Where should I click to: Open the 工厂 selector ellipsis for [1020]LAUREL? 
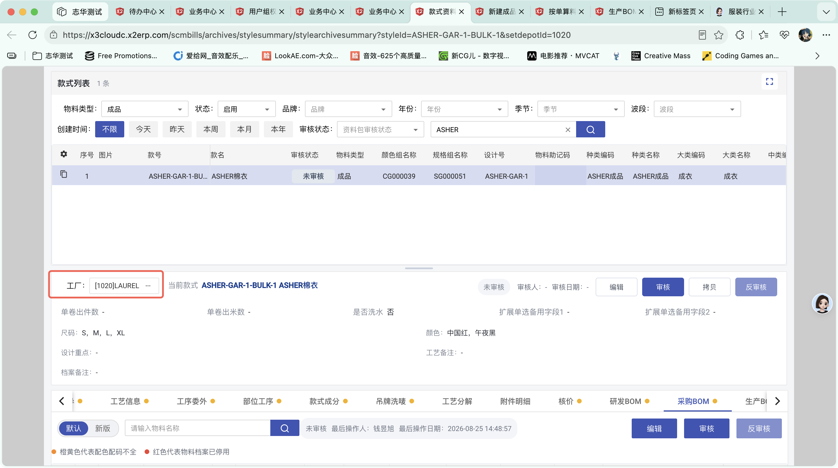(148, 286)
